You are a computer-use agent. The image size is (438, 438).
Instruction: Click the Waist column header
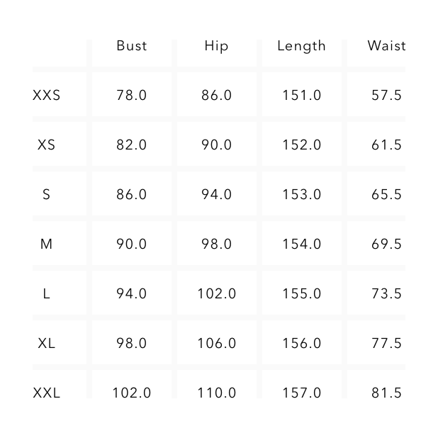(x=386, y=46)
